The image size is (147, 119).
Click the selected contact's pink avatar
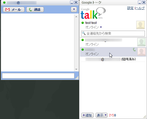point(141,52)
